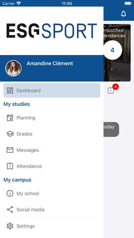The height and width of the screenshot is (238, 134).
Task: Tap Amandine Clément profile photo
Action: click(x=13, y=68)
